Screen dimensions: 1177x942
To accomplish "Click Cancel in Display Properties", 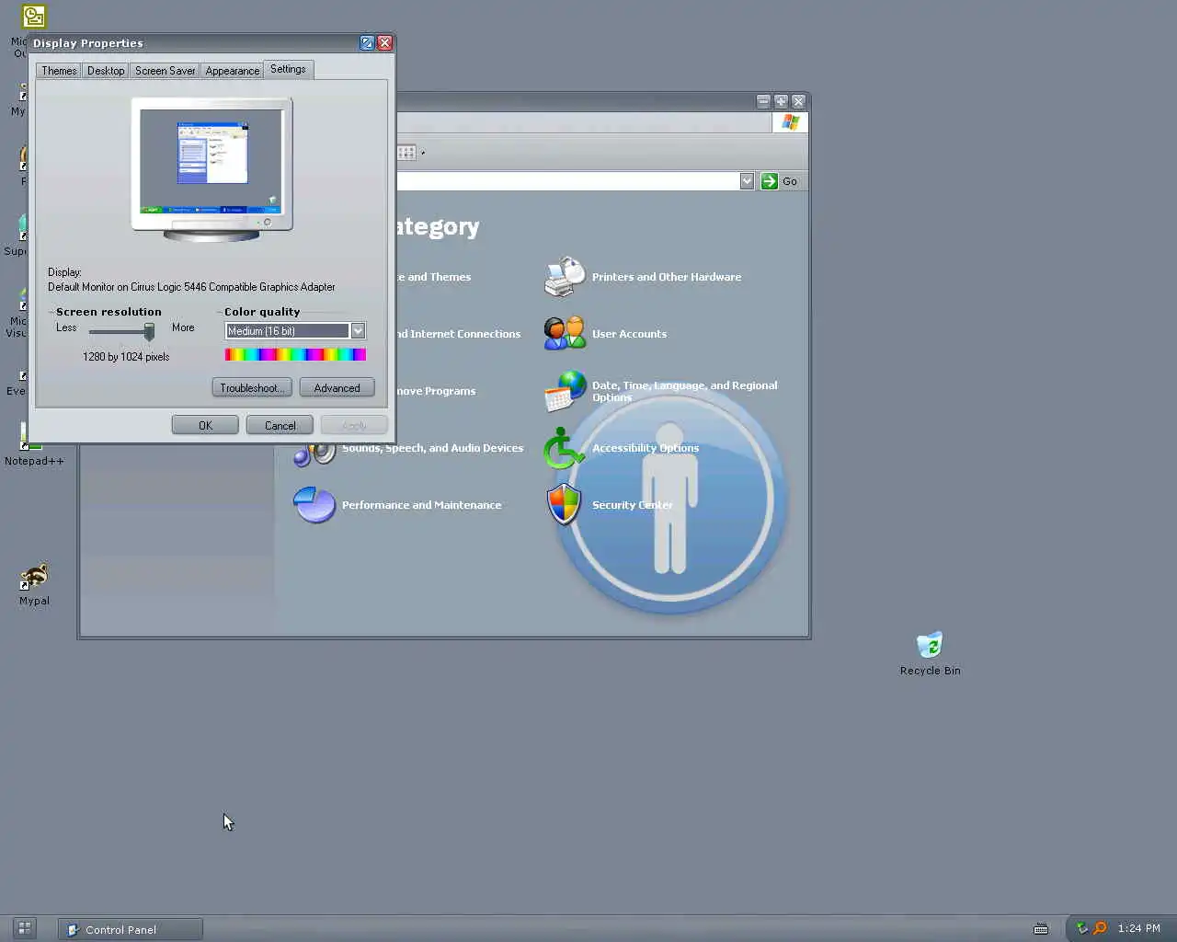I will point(280,425).
